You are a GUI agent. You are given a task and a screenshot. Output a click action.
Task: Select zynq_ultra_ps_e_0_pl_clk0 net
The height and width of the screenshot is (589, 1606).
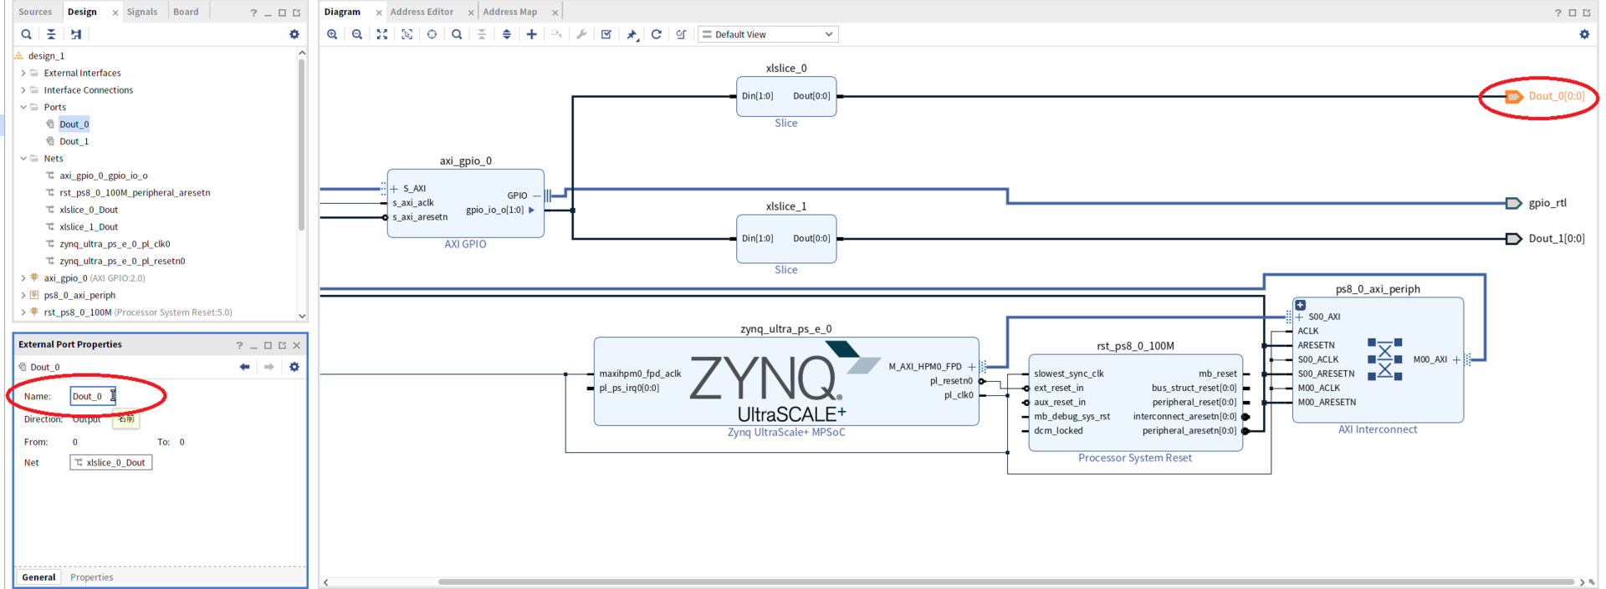(115, 244)
